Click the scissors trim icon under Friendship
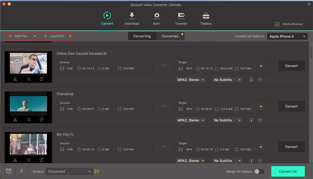 (15, 119)
